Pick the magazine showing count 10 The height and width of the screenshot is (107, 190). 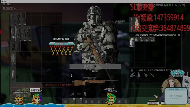point(18,19)
